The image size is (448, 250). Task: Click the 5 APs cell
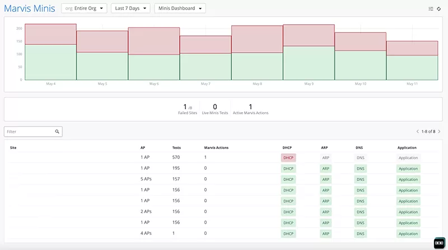(x=146, y=179)
